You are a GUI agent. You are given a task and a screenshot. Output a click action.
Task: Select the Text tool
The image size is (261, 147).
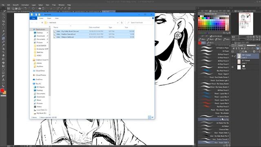click(x=3, y=80)
